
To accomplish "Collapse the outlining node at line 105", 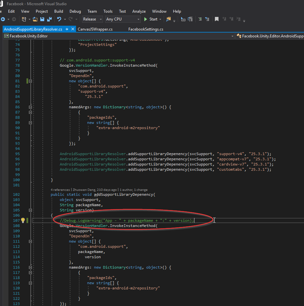I will click(31, 210).
